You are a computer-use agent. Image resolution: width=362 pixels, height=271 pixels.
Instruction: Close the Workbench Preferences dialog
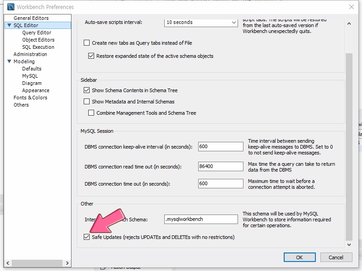[352, 7]
